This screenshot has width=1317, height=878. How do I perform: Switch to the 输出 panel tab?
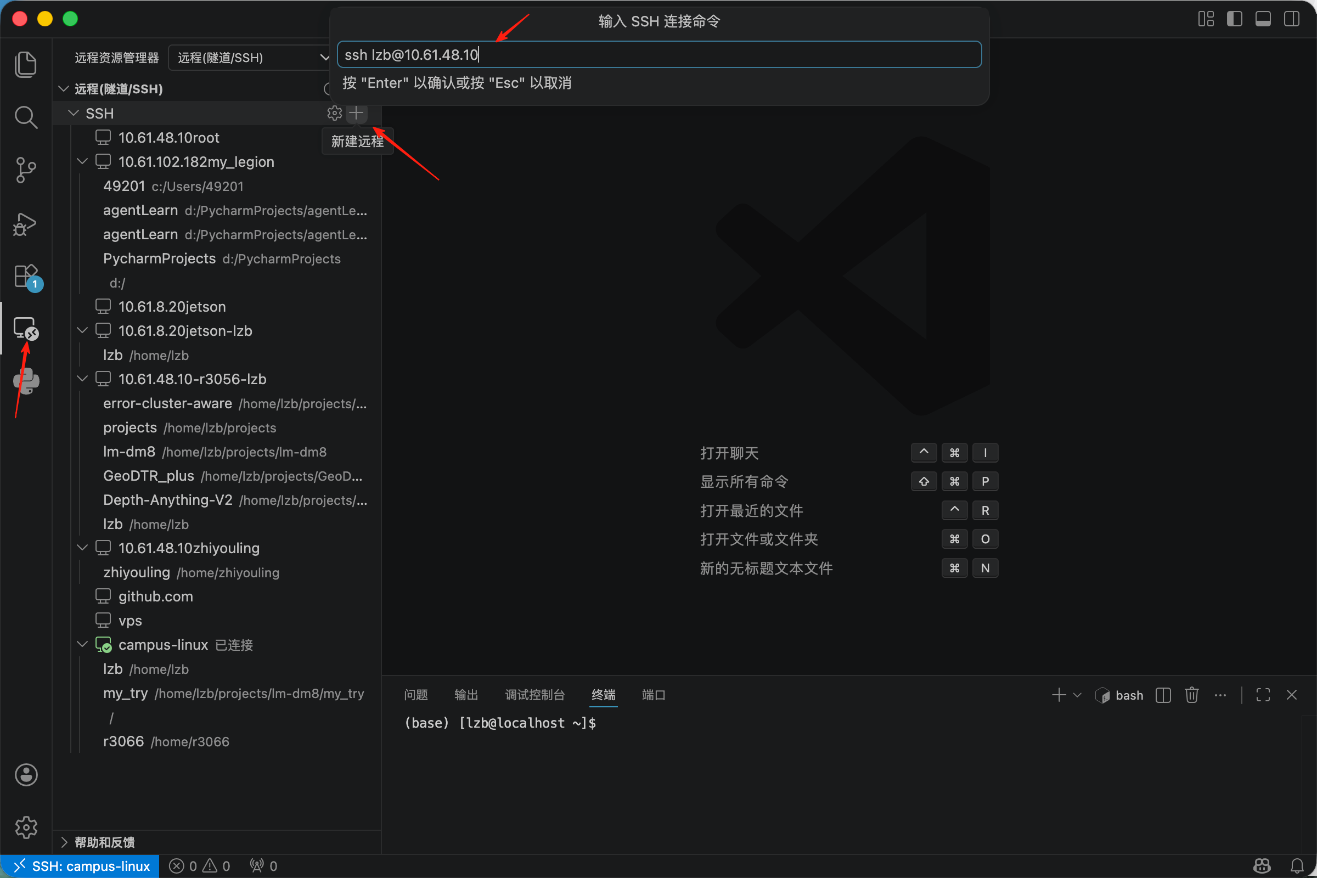(x=466, y=695)
